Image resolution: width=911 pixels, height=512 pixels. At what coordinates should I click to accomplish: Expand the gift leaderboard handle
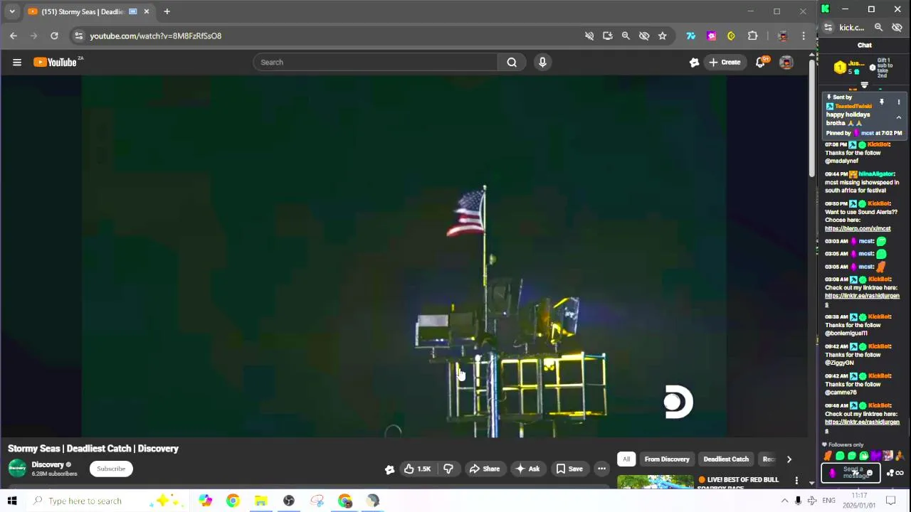864,85
